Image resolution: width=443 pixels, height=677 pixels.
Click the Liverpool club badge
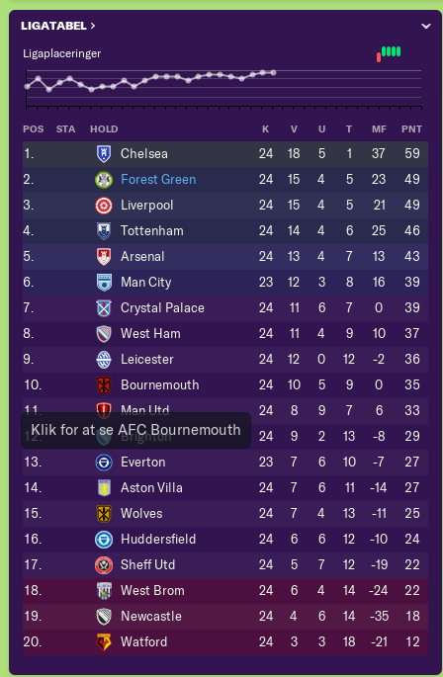pyautogui.click(x=104, y=206)
